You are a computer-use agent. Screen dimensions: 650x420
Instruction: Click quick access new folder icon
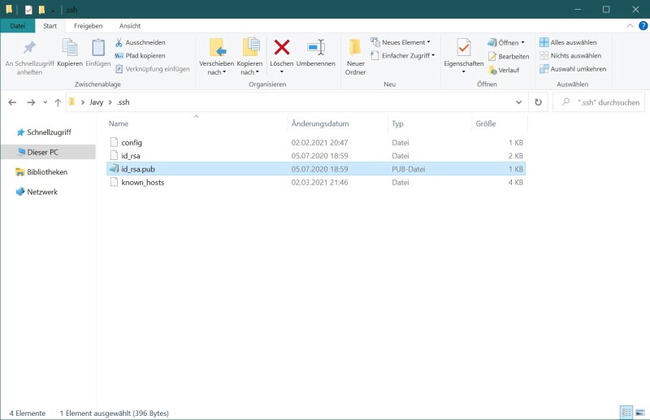41,10
